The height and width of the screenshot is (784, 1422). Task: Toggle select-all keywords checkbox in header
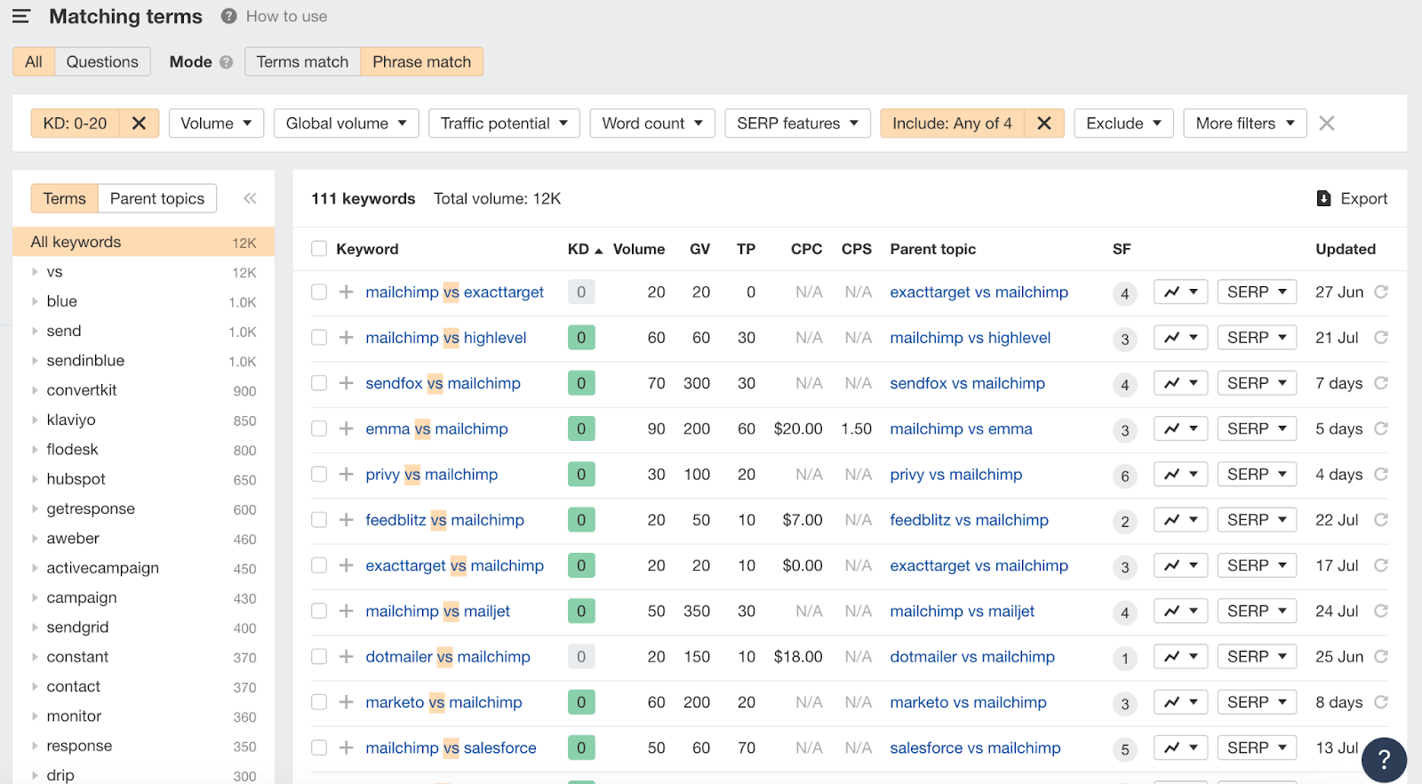coord(319,249)
